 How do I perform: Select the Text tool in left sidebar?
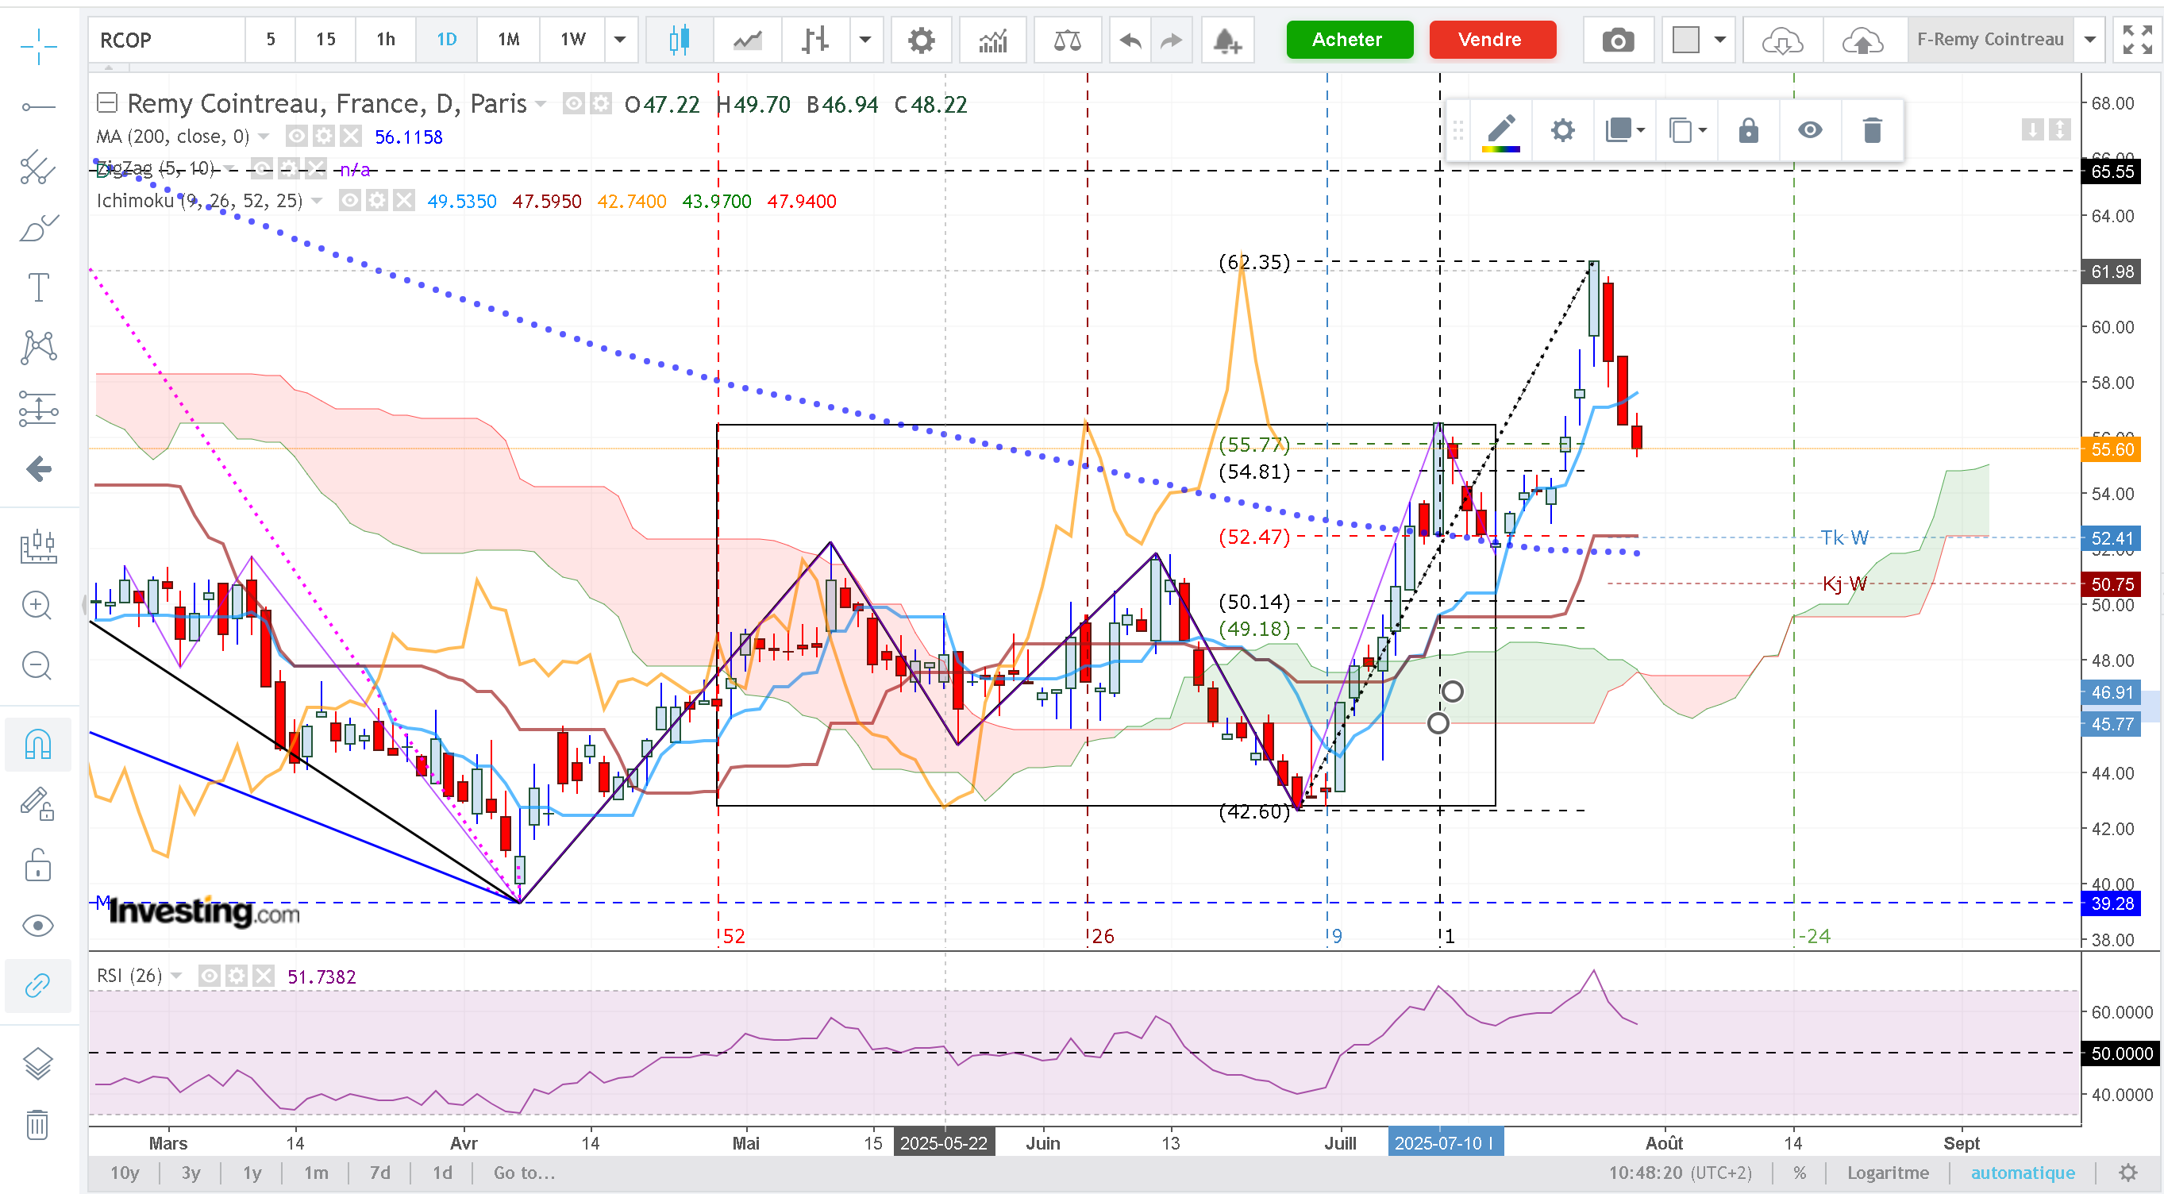click(x=39, y=287)
